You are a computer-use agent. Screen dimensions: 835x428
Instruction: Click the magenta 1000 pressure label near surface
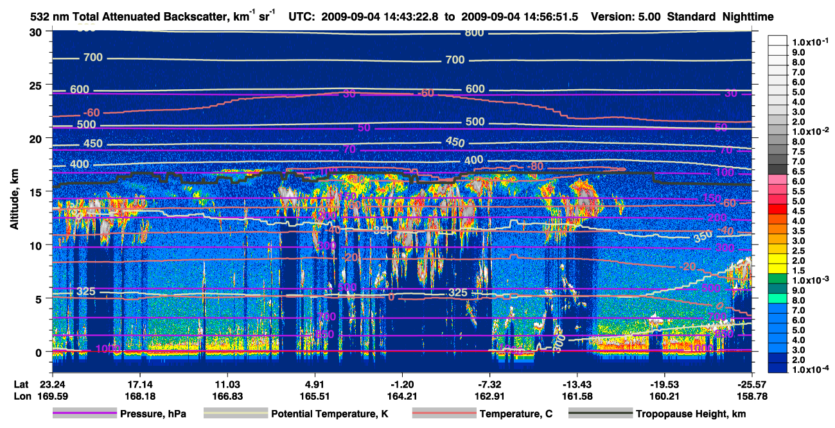(x=107, y=349)
